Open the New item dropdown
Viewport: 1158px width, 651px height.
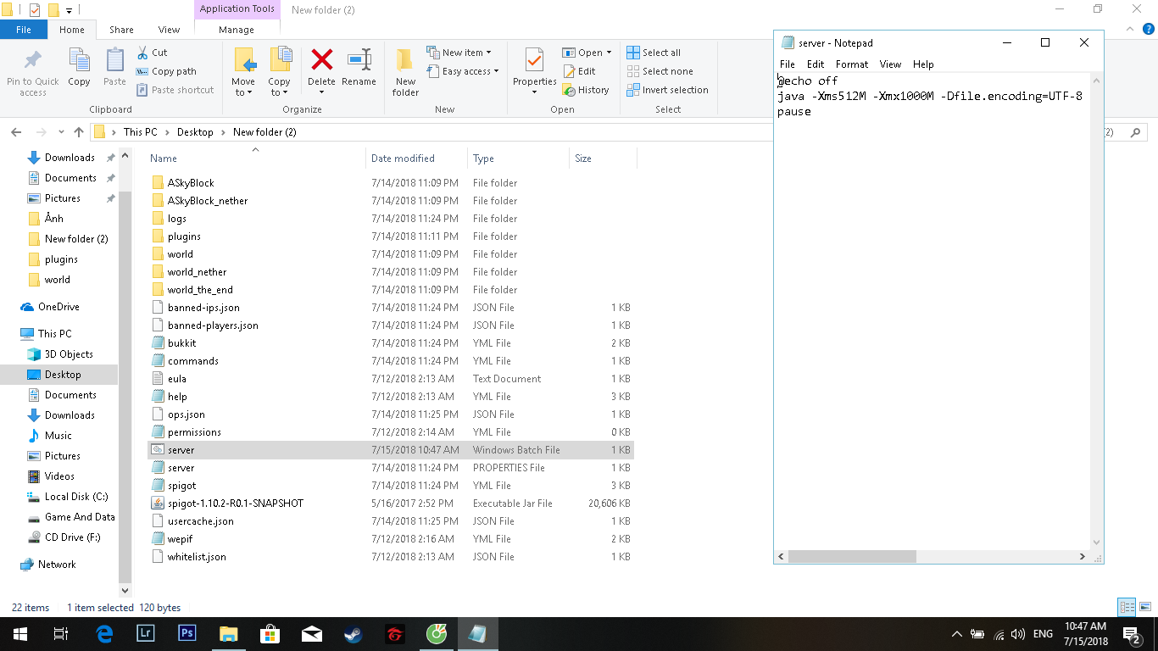tap(459, 53)
